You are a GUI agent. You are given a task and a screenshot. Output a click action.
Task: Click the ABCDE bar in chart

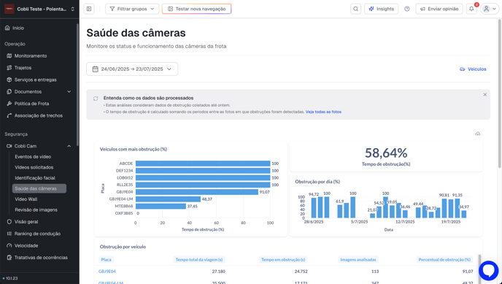[203, 164]
